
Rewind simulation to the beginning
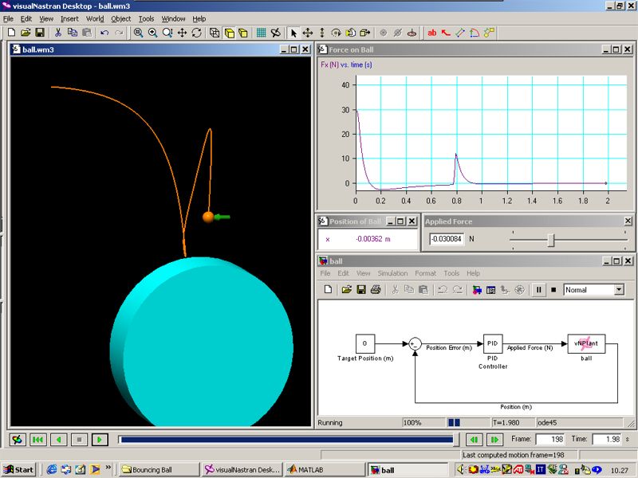click(x=37, y=440)
